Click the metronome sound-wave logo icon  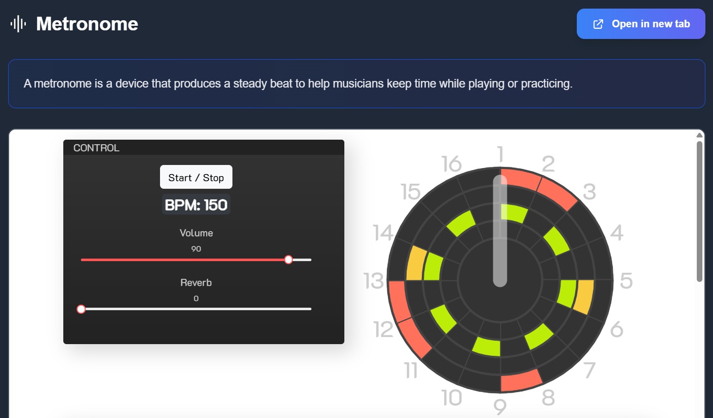tap(18, 23)
